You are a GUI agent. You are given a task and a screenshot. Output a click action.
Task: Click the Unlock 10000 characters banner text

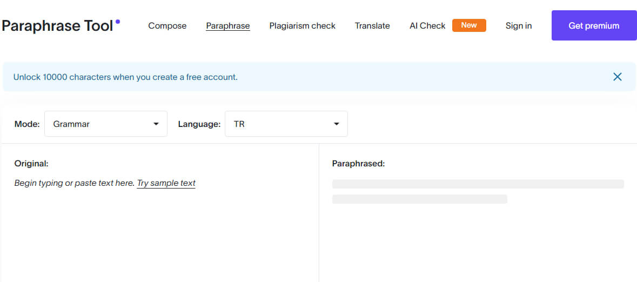click(125, 77)
